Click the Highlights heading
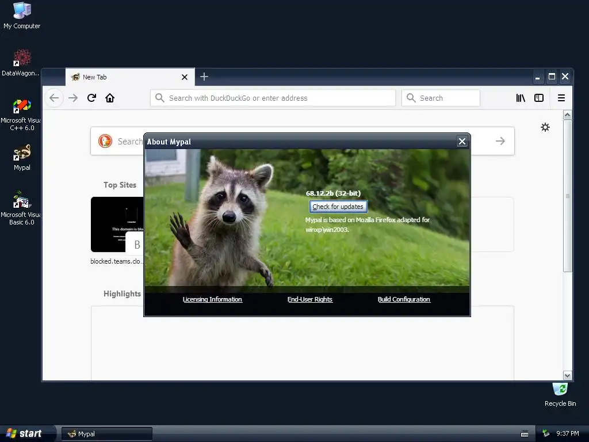Screen dimensions: 589x442 122,294
